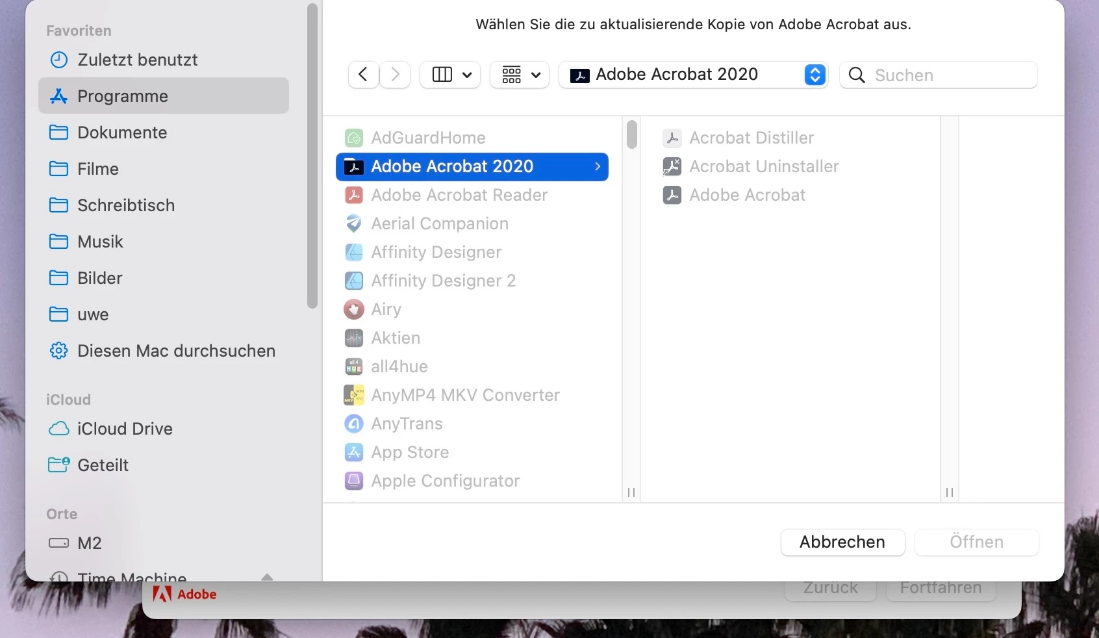Image resolution: width=1099 pixels, height=638 pixels.
Task: Click the cloud icon beside iCloud Drive
Action: 58,429
